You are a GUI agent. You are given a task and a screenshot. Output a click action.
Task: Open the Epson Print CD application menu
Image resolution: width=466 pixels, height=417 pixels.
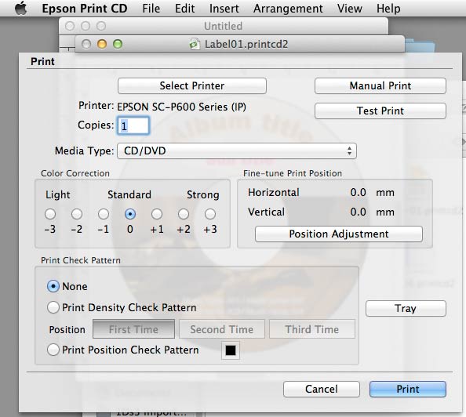85,9
